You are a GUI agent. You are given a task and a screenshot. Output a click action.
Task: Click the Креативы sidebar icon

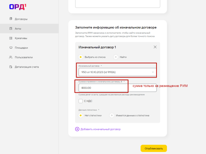click(x=11, y=38)
